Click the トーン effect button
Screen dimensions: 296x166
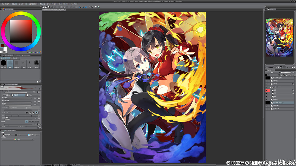[18, 135]
